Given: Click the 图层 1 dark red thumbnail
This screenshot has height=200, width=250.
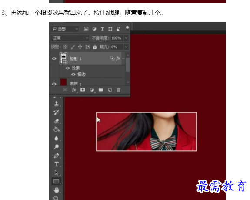Looking at the screenshot, I should [63, 82].
